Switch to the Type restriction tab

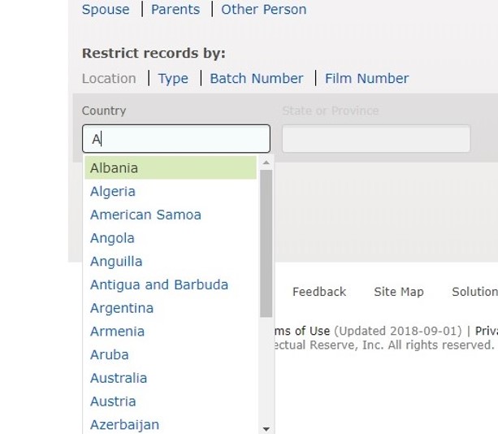[173, 79]
